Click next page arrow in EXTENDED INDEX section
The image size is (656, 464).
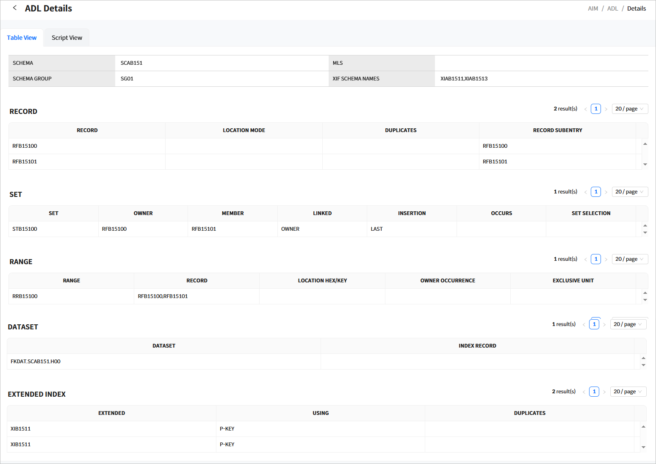point(604,392)
